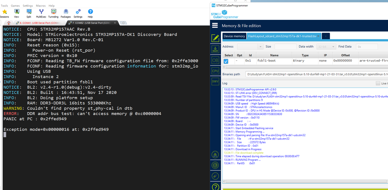Image resolution: width=388 pixels, height=190 pixels.
Task: Select the FlashLayout_sdcard_stm32mp157a-dk1-trusted.tsv tab
Action: coord(282,36)
